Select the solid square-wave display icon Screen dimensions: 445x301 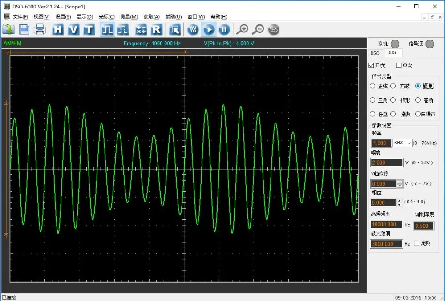(107, 29)
